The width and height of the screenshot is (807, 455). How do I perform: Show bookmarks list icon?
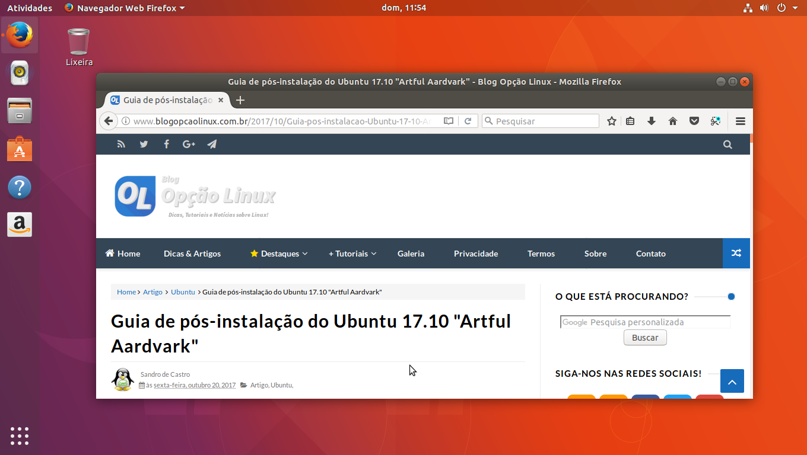click(630, 121)
